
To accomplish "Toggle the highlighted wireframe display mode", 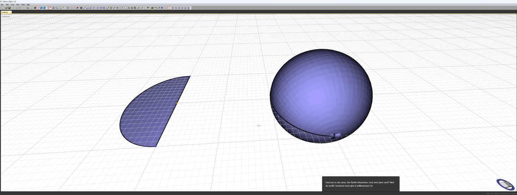I will click(38, 8).
